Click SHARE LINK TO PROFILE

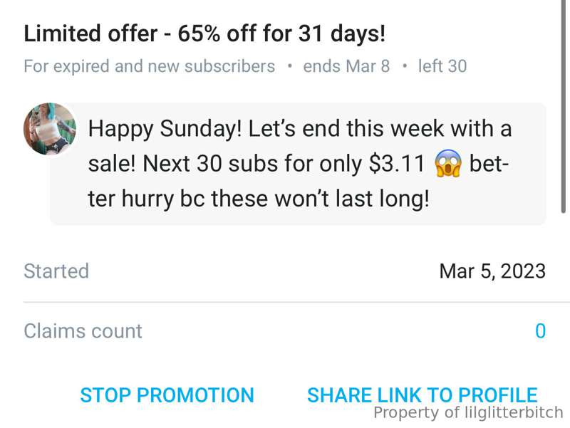click(x=422, y=395)
